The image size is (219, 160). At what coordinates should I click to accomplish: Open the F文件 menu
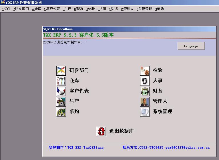coord(6,9)
